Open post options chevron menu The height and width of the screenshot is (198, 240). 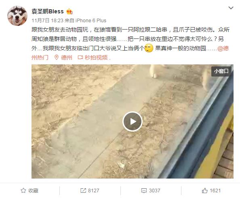pos(231,8)
